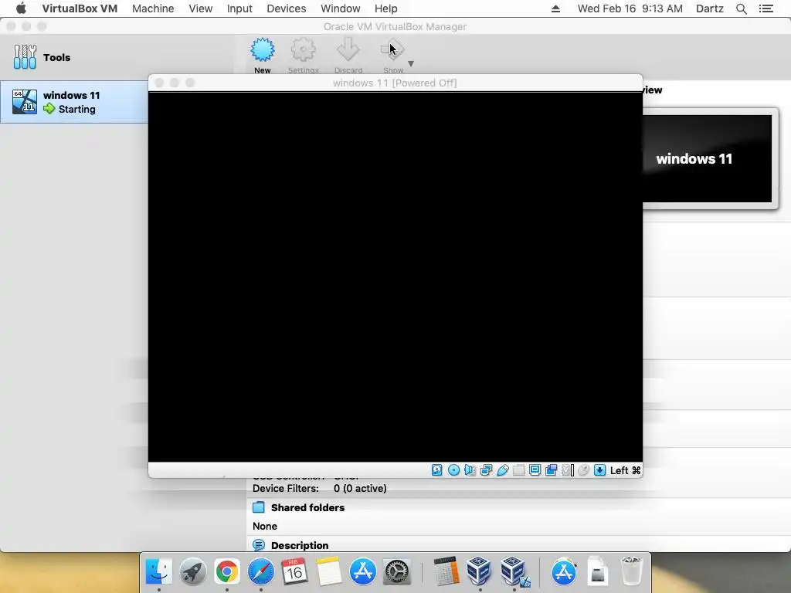Select the windows 11 machine in the list
791x593 pixels.
click(74, 102)
